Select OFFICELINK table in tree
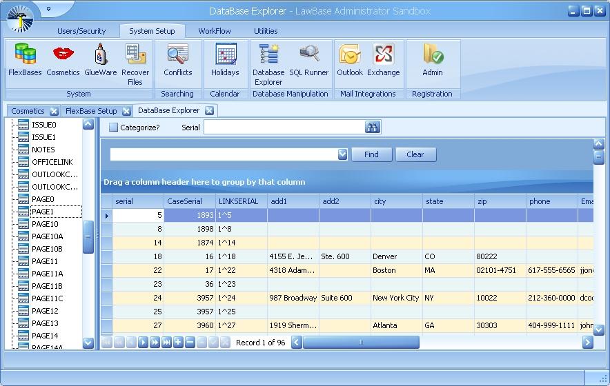Screen dimensions: 610x386 tap(52, 162)
